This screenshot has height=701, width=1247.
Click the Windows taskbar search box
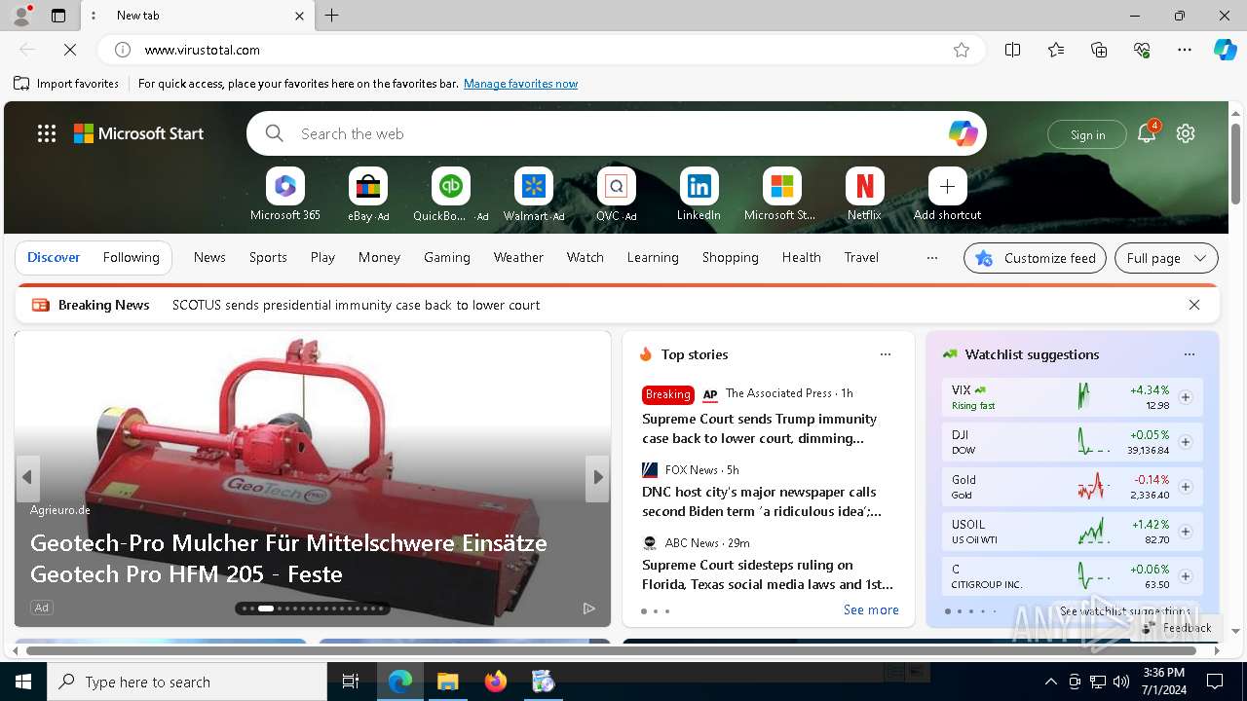[x=187, y=682]
